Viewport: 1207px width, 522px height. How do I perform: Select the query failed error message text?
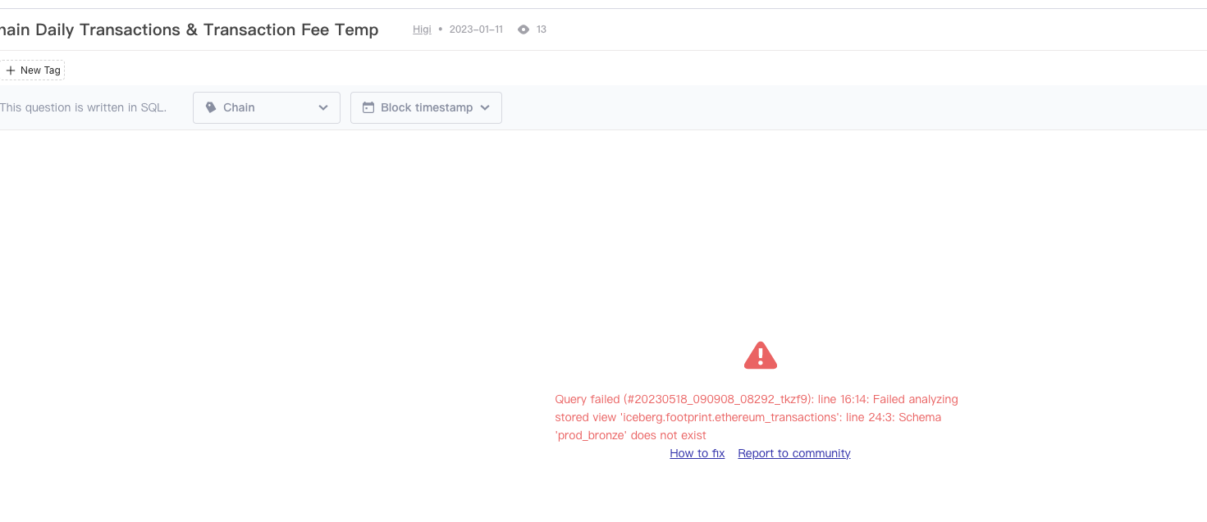[756, 417]
